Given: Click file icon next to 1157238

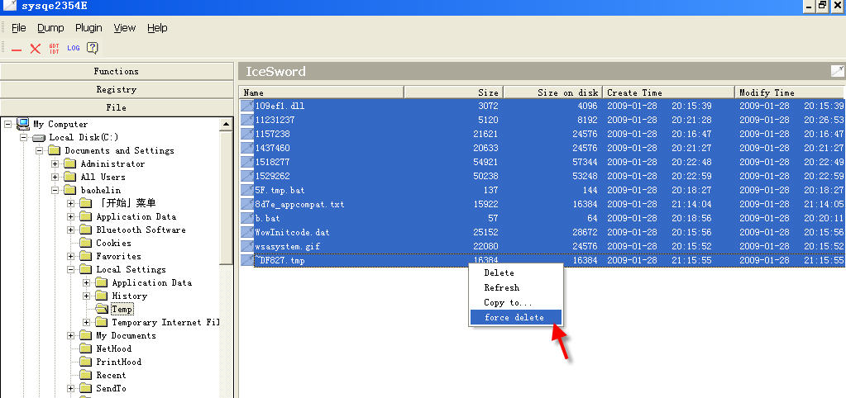Looking at the screenshot, I should [247, 134].
